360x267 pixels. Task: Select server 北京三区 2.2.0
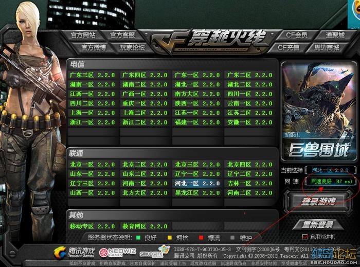click(197, 165)
